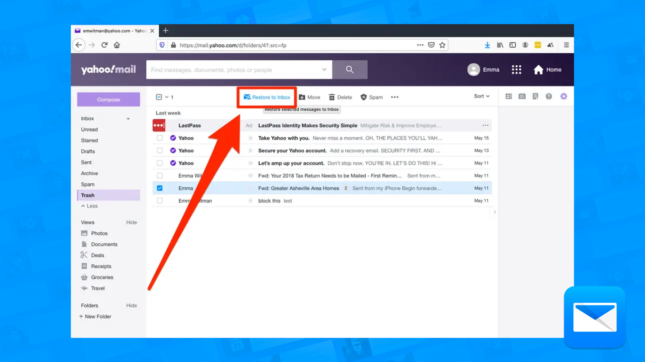Click the more options ellipsis icon

tap(395, 97)
